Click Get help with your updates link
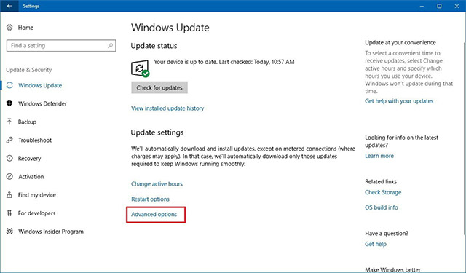This screenshot has width=466, height=273. click(x=399, y=101)
